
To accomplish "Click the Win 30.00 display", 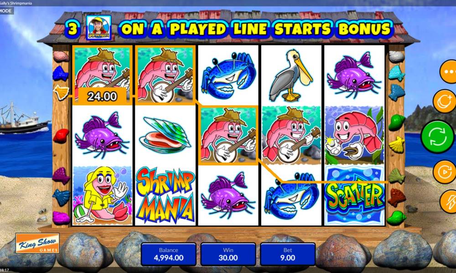I will pyautogui.click(x=228, y=254).
